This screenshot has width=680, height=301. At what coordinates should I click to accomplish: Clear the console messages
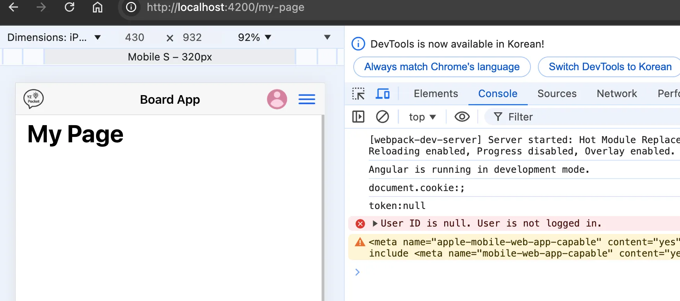(383, 117)
